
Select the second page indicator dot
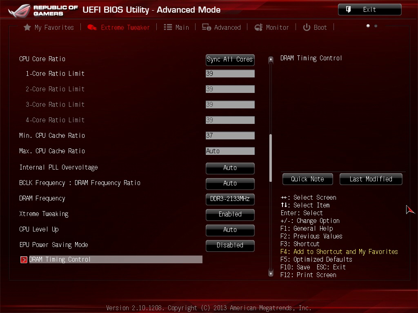pos(376,26)
